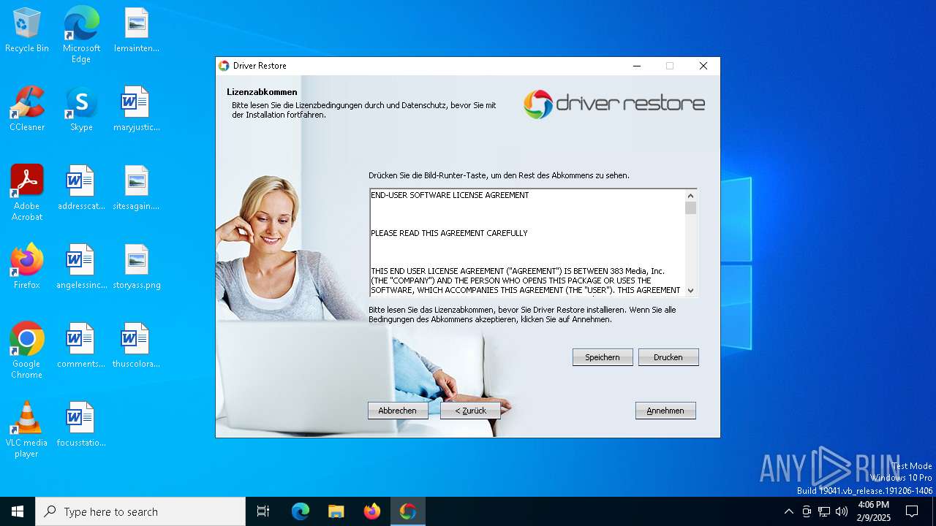Open Task View on the taskbar
This screenshot has height=526, width=936.
[263, 511]
